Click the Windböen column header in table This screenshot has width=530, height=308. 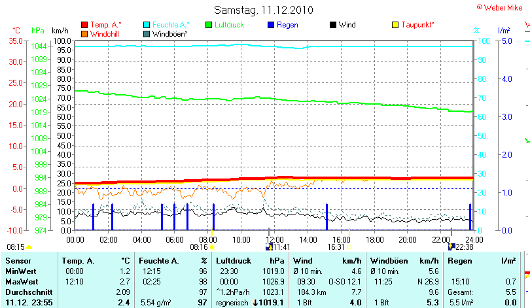pyautogui.click(x=389, y=261)
